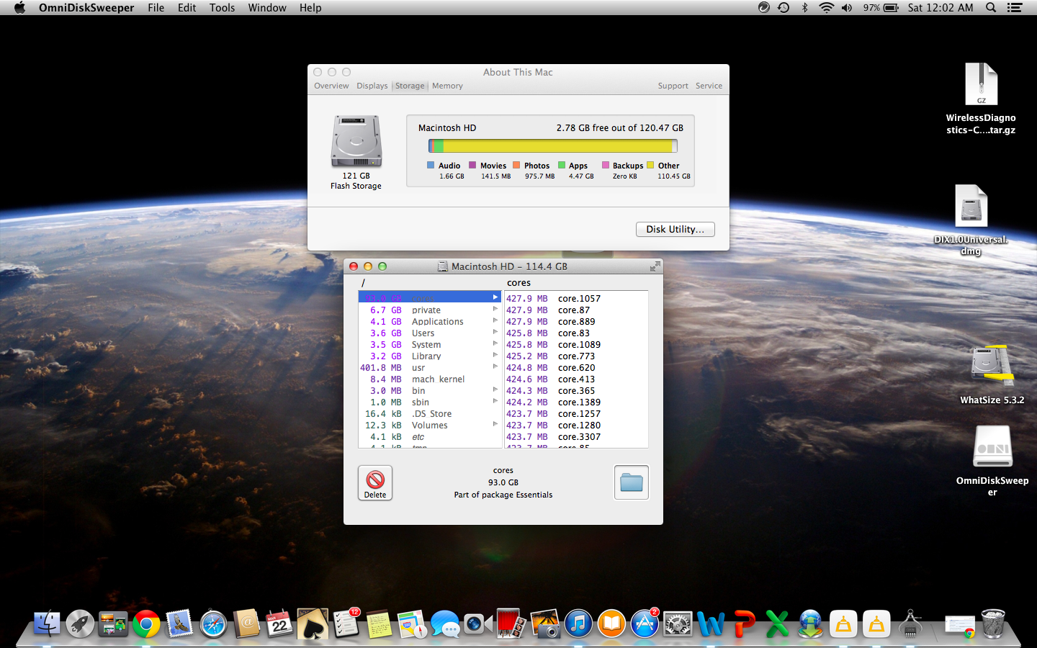Select the core.1057 file row
This screenshot has height=648, width=1037.
pyautogui.click(x=576, y=298)
